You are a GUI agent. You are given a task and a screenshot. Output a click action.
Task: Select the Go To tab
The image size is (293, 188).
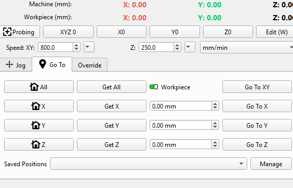(x=52, y=64)
